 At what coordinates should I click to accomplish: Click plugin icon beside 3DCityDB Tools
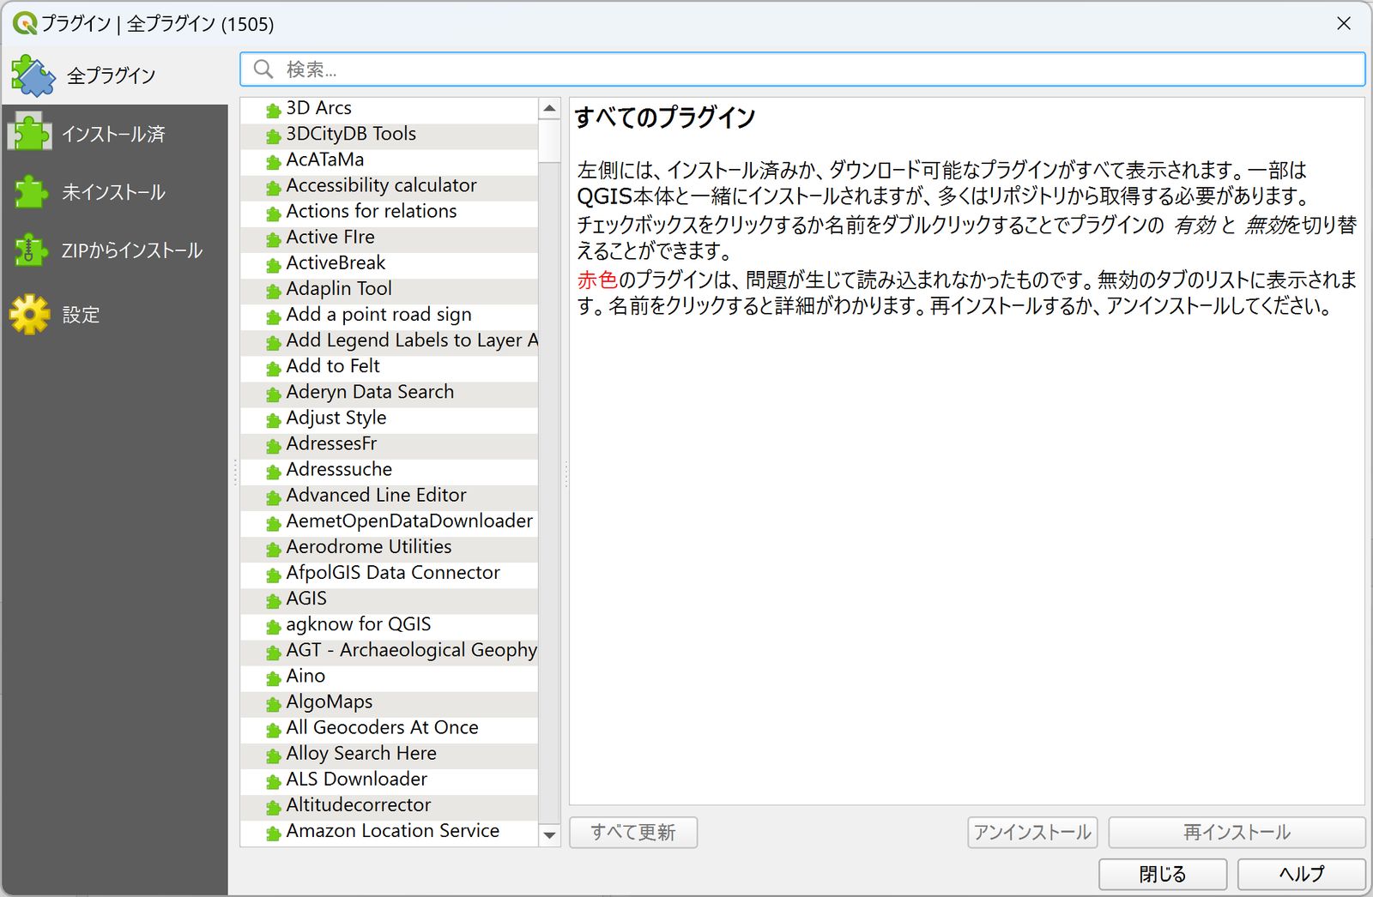pyautogui.click(x=274, y=135)
